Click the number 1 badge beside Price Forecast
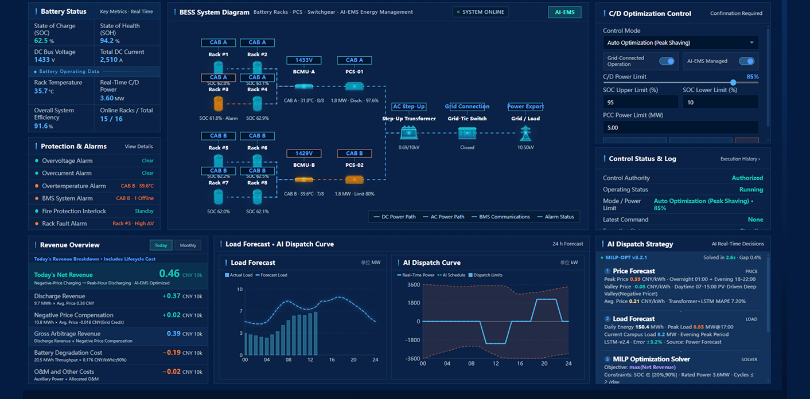 [607, 271]
